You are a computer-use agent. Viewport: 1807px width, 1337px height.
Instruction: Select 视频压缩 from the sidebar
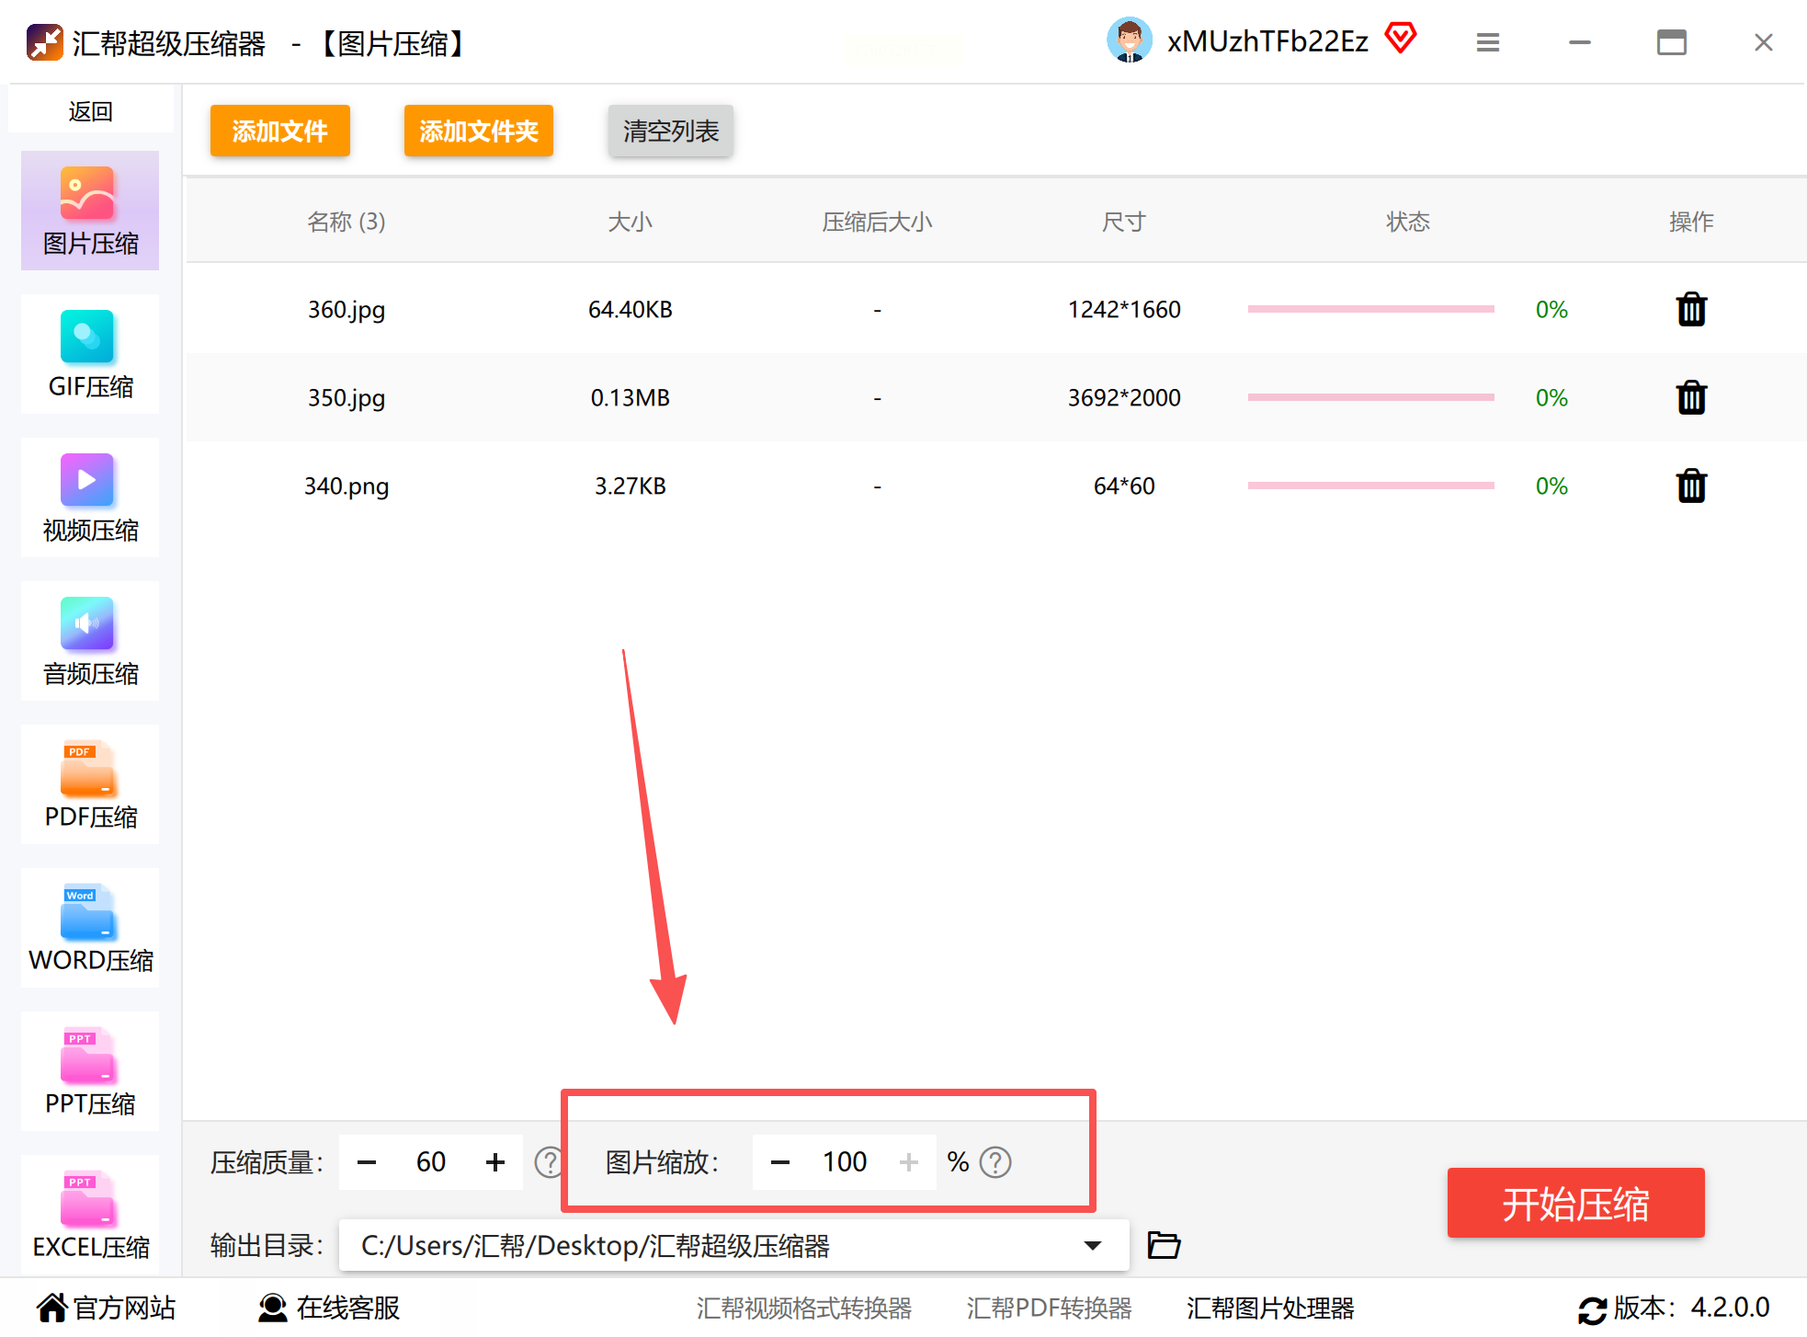[x=90, y=497]
